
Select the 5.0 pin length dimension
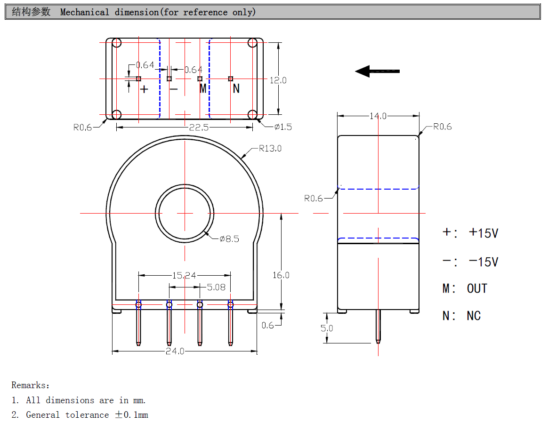pos(327,328)
